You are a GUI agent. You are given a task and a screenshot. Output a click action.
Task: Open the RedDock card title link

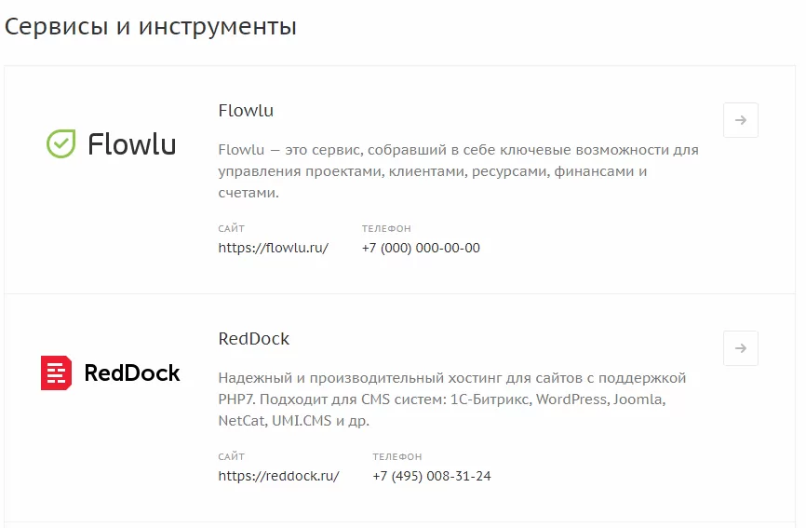(254, 339)
